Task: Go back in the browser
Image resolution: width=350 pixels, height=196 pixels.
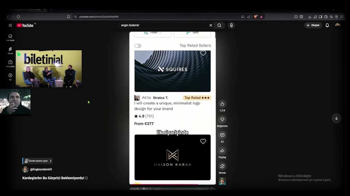Action: pyautogui.click(x=8, y=17)
